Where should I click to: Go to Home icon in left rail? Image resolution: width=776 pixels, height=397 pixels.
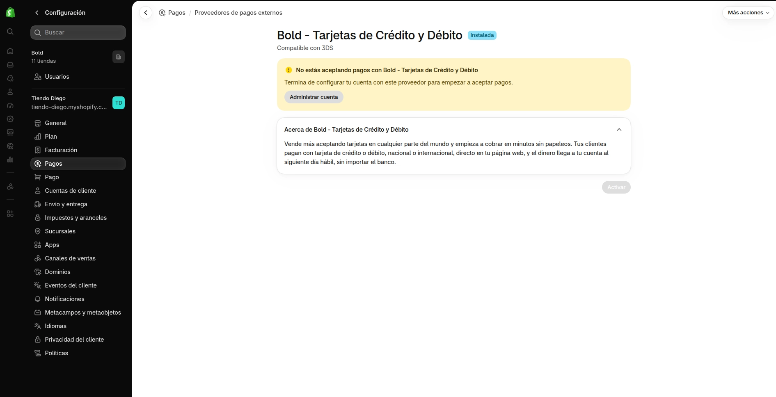tap(10, 51)
